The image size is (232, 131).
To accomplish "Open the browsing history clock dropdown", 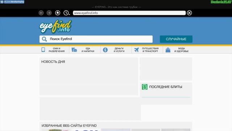I will 66,13.
